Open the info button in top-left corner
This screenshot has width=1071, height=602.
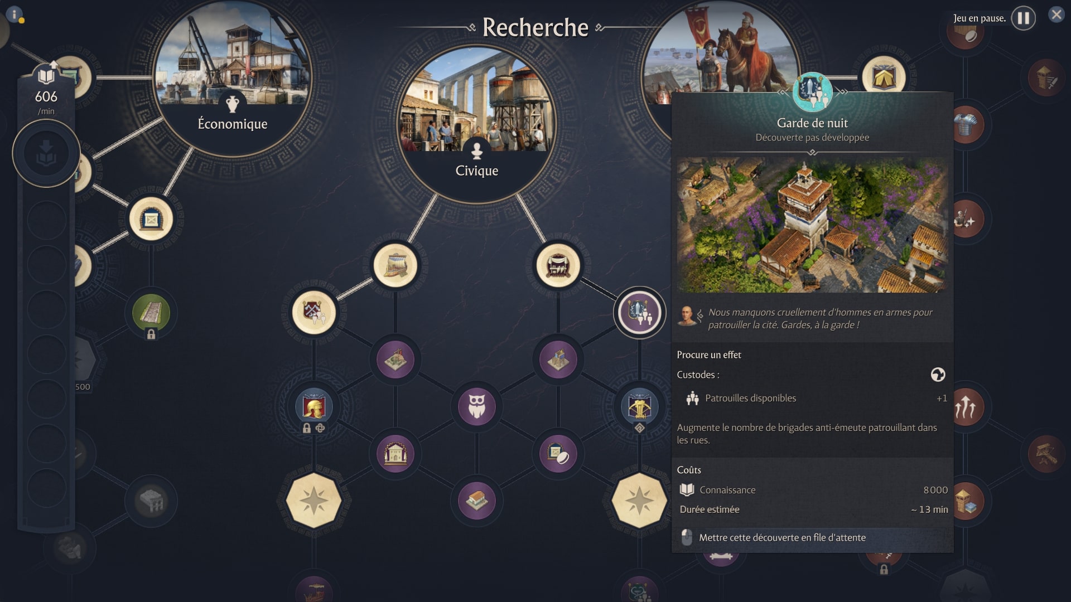point(14,14)
